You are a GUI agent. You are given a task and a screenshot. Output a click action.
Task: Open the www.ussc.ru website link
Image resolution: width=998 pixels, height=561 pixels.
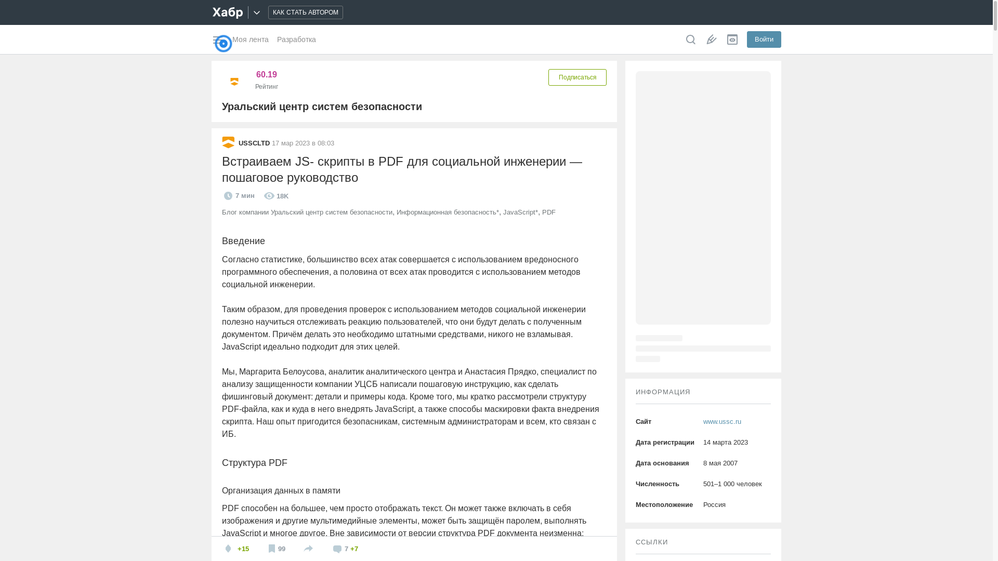tap(722, 422)
